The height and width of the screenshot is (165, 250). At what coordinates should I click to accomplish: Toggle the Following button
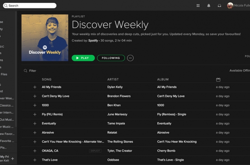pyautogui.click(x=111, y=58)
